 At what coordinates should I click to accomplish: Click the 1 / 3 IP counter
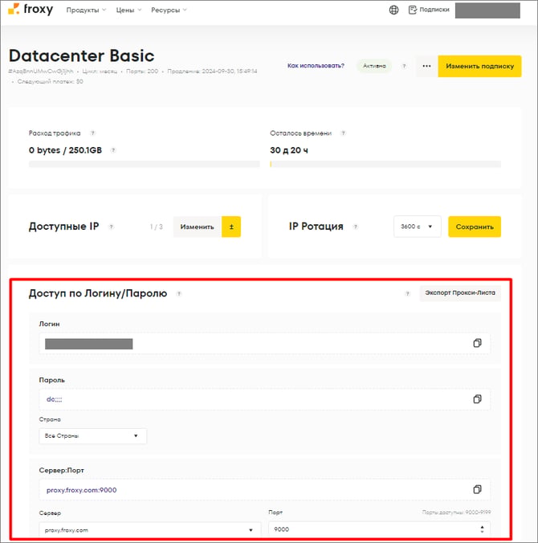156,227
